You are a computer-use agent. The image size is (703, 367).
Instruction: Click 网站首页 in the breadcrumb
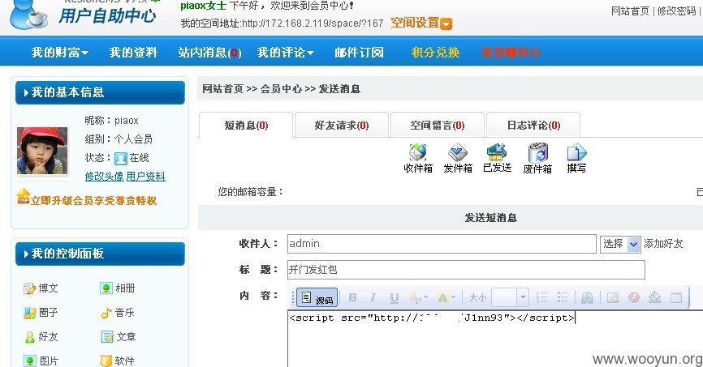(222, 88)
